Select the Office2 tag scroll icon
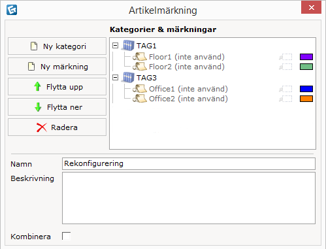 click(140, 99)
